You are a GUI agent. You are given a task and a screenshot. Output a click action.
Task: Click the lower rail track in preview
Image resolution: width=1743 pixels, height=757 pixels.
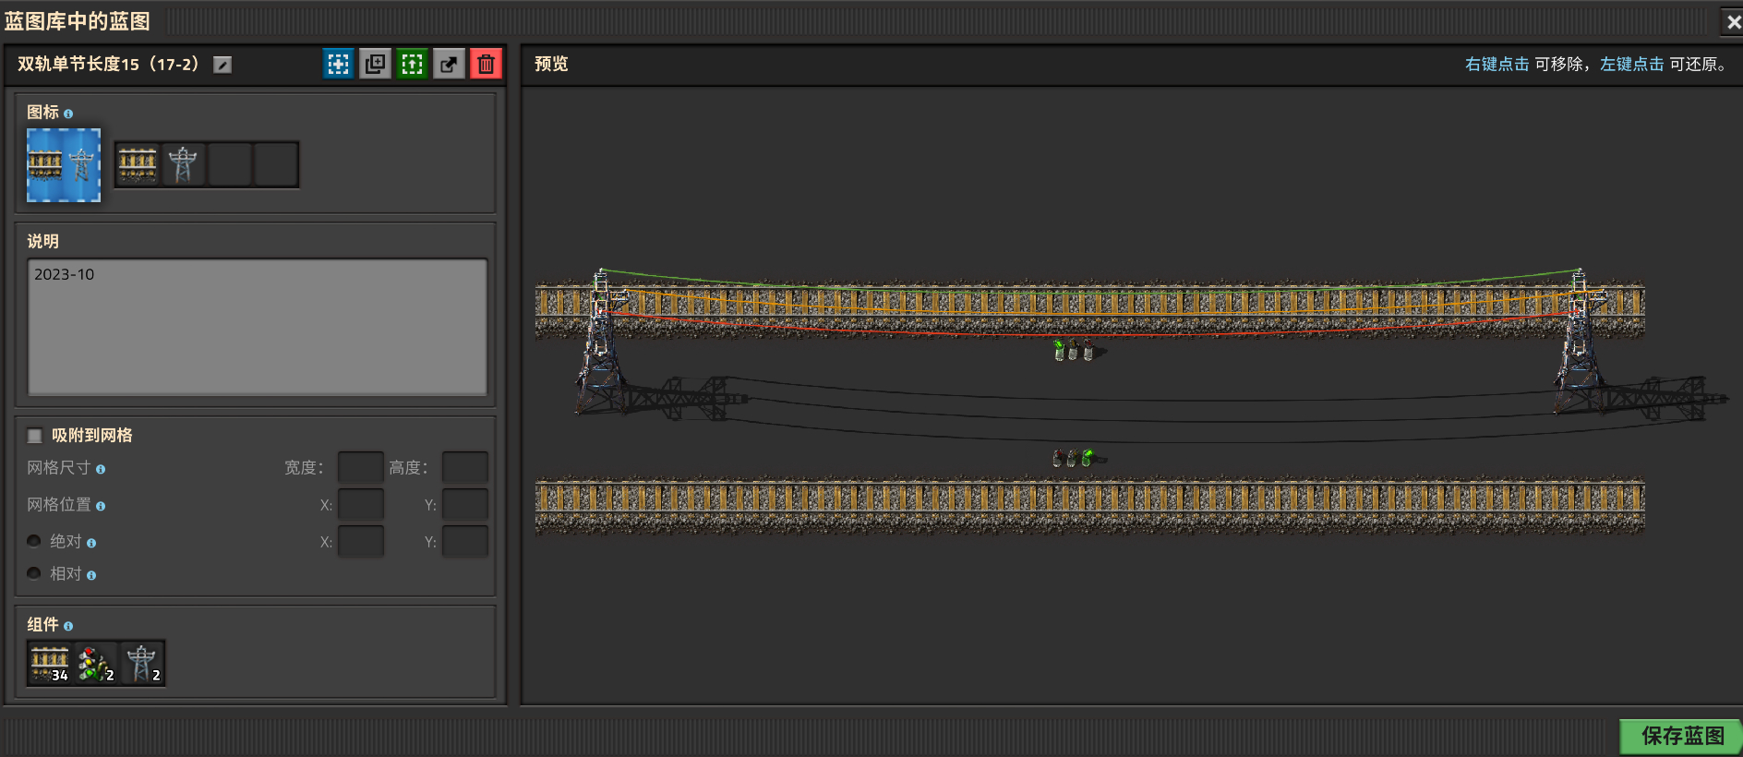click(x=1089, y=504)
